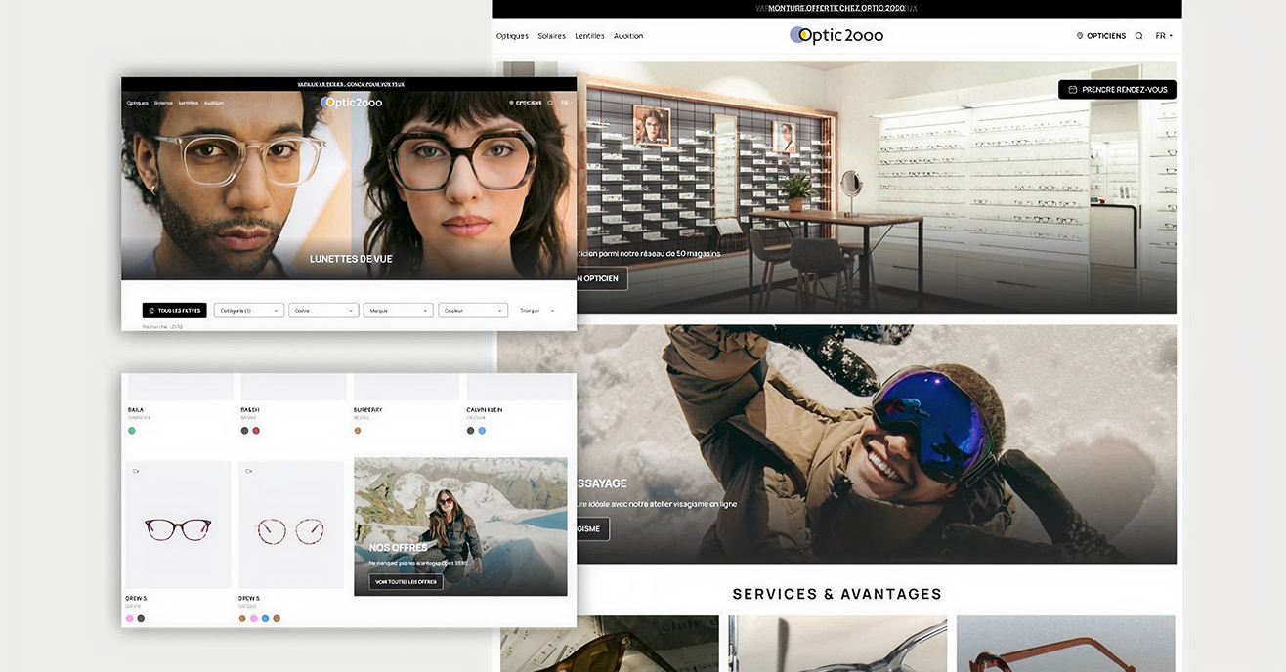
Task: Open the Trier par sort dropdown
Action: click(x=537, y=311)
